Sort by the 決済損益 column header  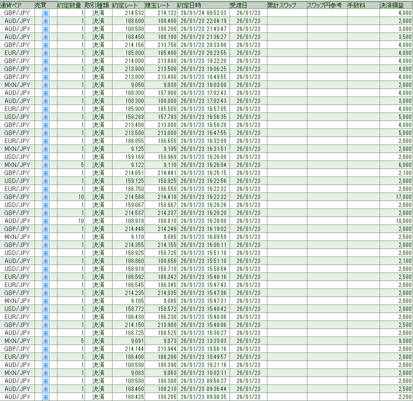click(395, 4)
